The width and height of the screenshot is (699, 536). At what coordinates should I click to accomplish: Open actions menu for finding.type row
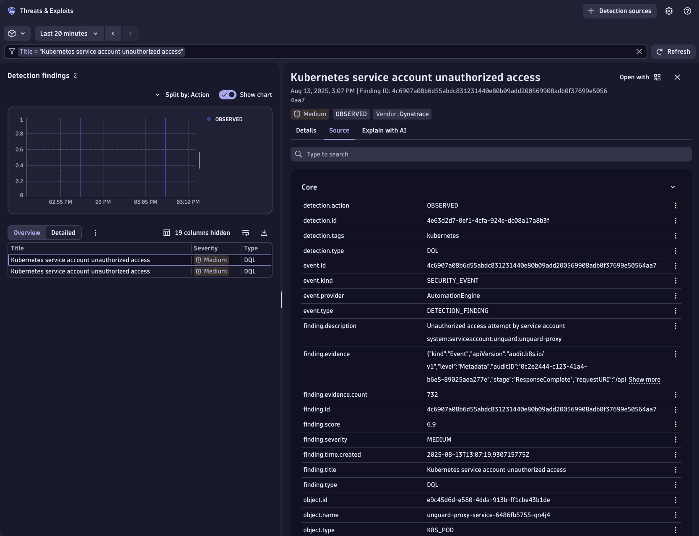tap(676, 485)
